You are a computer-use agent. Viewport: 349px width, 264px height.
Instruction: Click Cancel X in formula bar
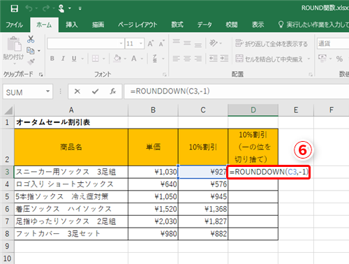[x=77, y=91]
